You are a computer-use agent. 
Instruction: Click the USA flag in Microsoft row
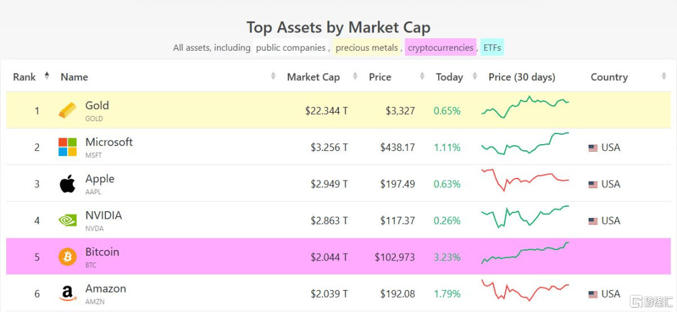click(593, 148)
